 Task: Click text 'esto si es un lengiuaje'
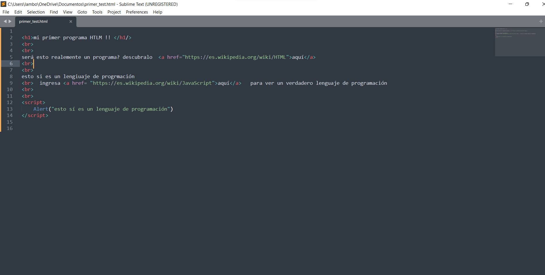(56, 76)
